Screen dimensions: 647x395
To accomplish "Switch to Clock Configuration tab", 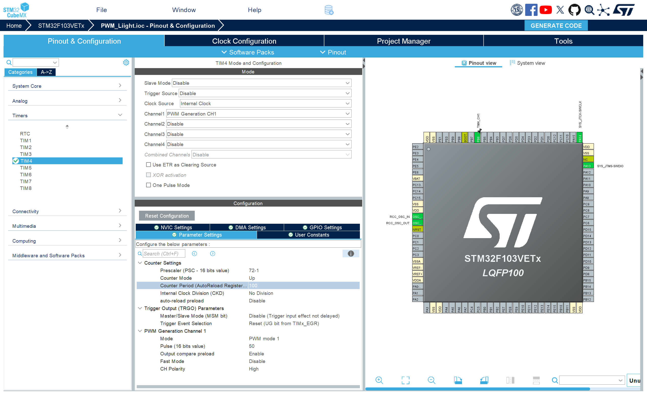I will [x=244, y=41].
